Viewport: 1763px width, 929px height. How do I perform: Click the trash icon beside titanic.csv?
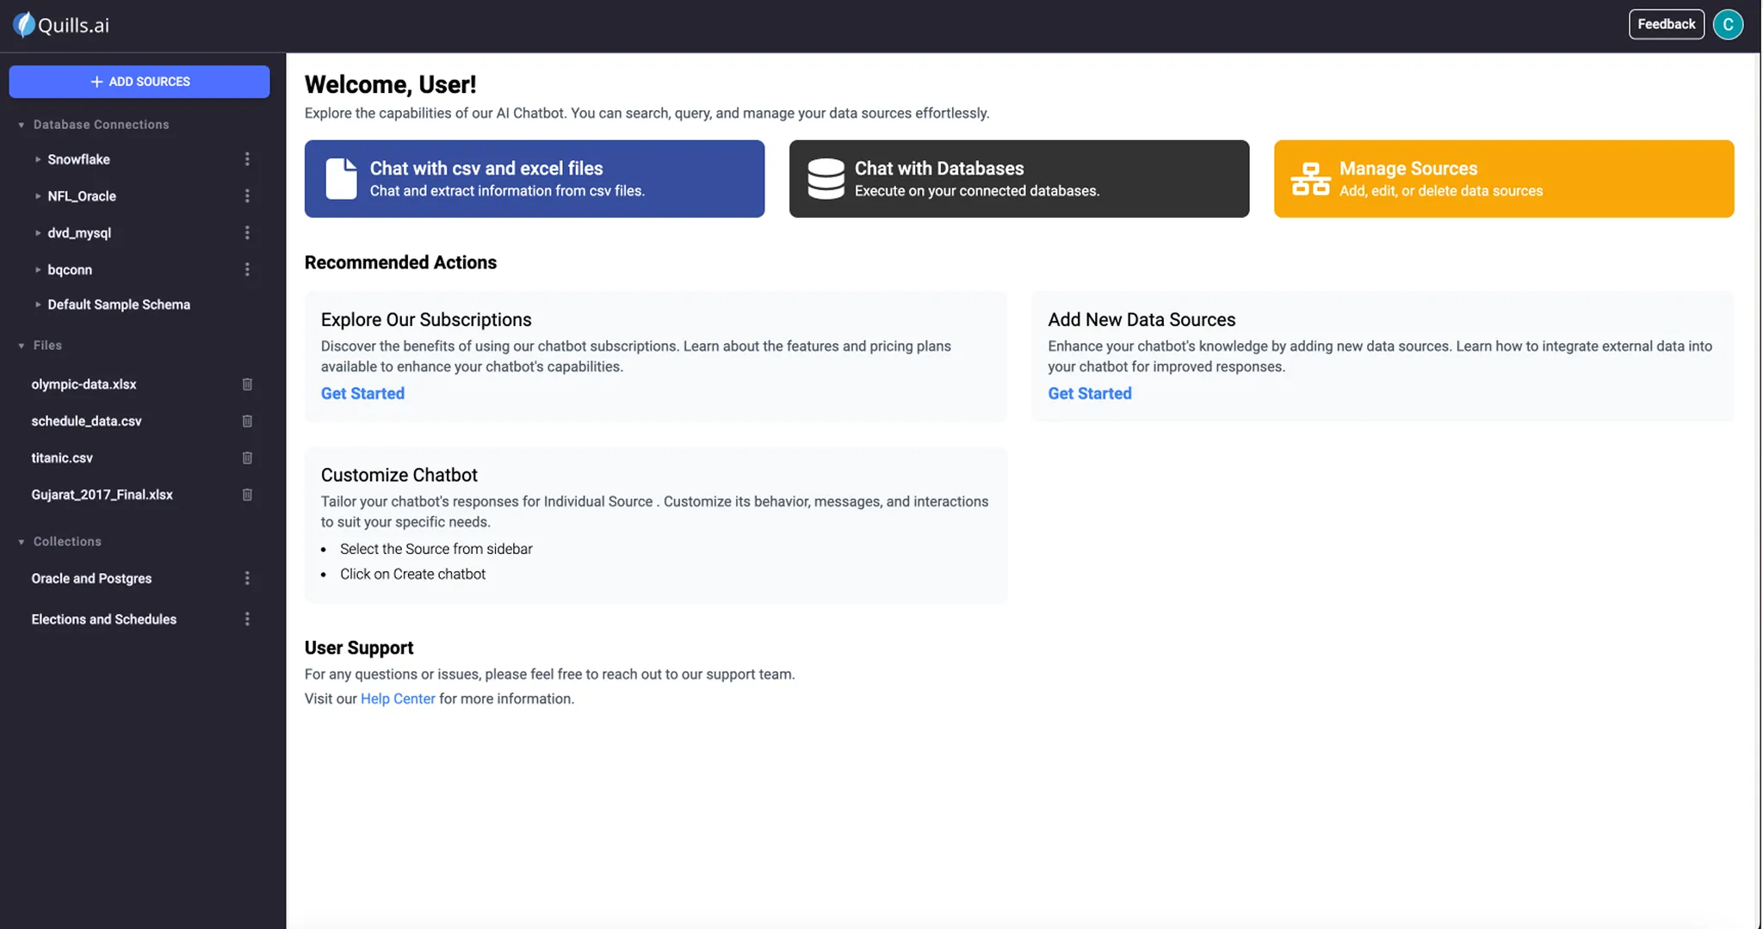pyautogui.click(x=247, y=458)
